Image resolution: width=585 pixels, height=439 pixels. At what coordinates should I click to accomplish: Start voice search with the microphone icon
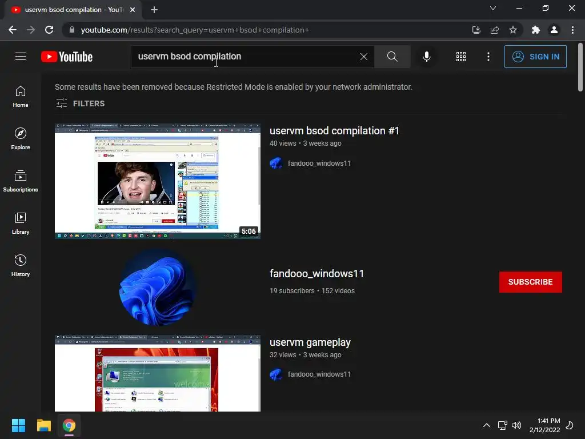tap(426, 57)
